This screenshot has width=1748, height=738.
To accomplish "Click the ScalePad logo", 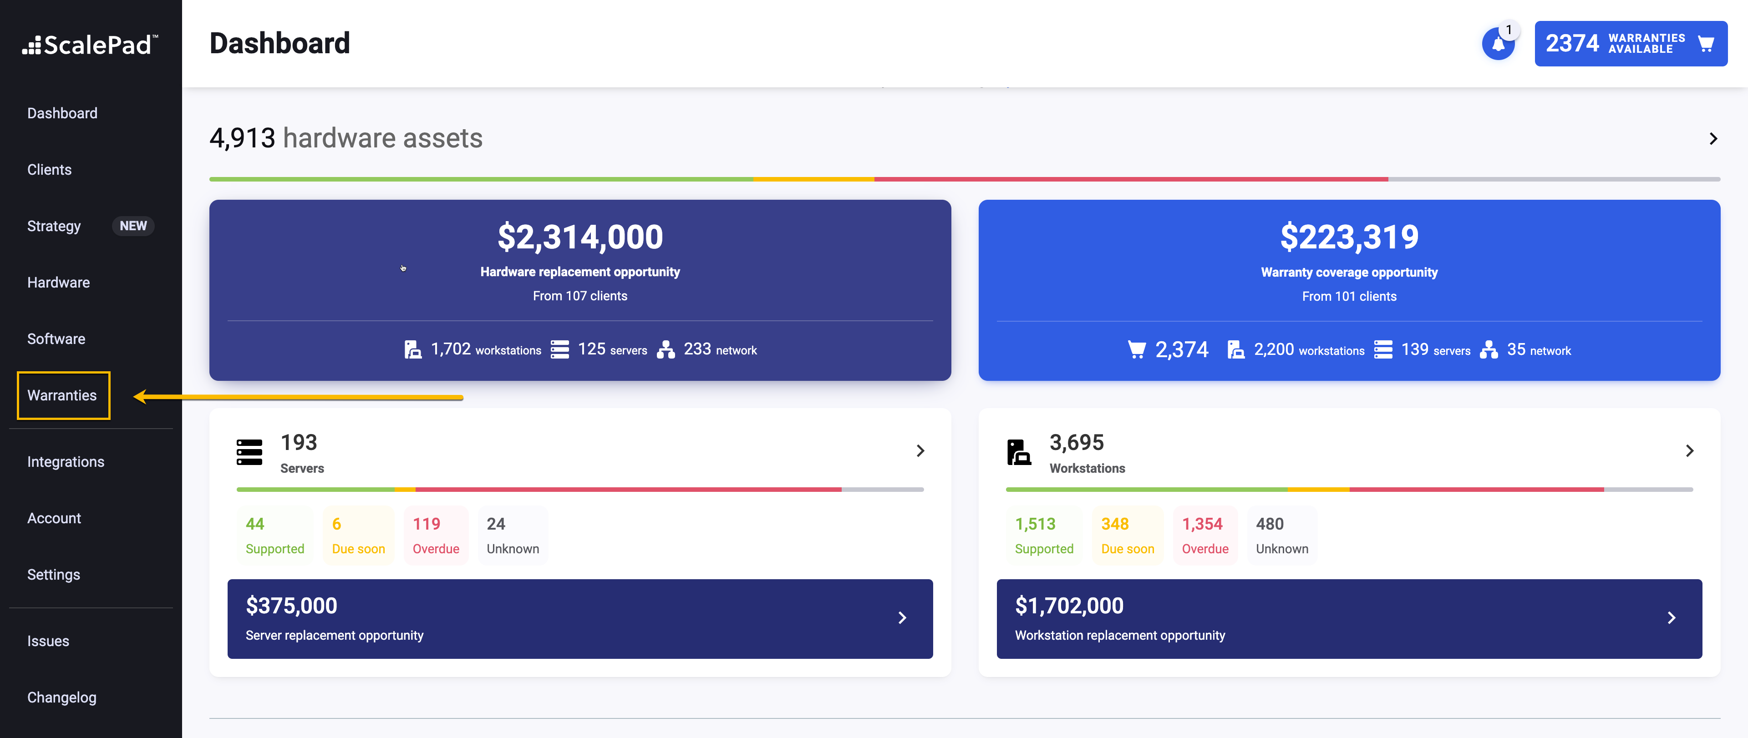I will (x=90, y=45).
